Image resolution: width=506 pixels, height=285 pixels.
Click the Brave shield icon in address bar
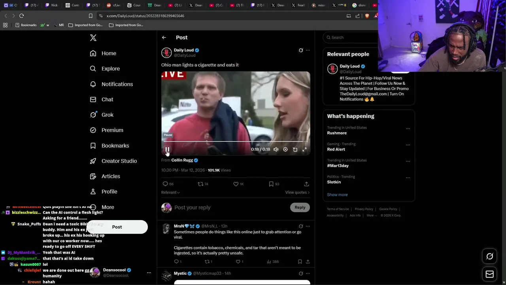[x=367, y=16]
